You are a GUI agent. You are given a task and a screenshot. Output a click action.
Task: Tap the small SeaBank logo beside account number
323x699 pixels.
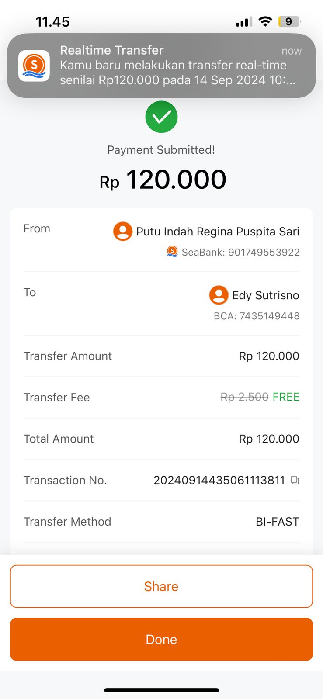(x=172, y=252)
